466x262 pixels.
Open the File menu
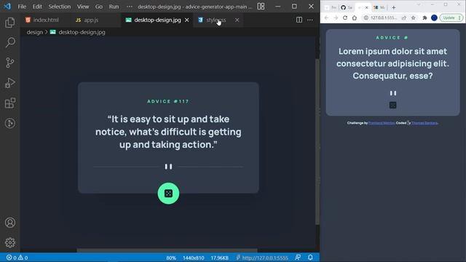point(22,7)
